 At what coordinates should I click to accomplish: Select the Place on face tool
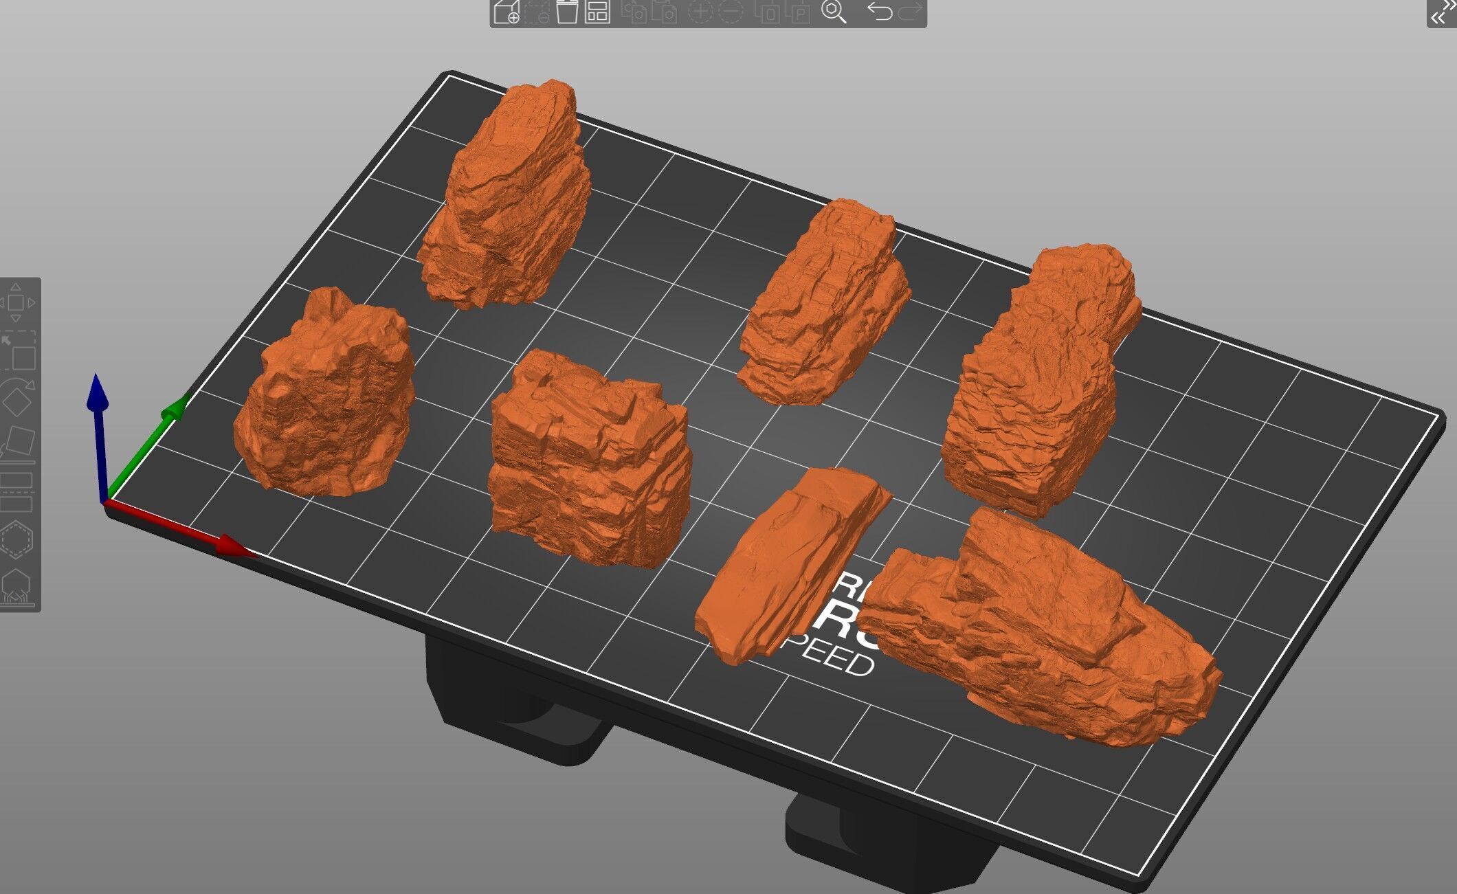point(19,445)
